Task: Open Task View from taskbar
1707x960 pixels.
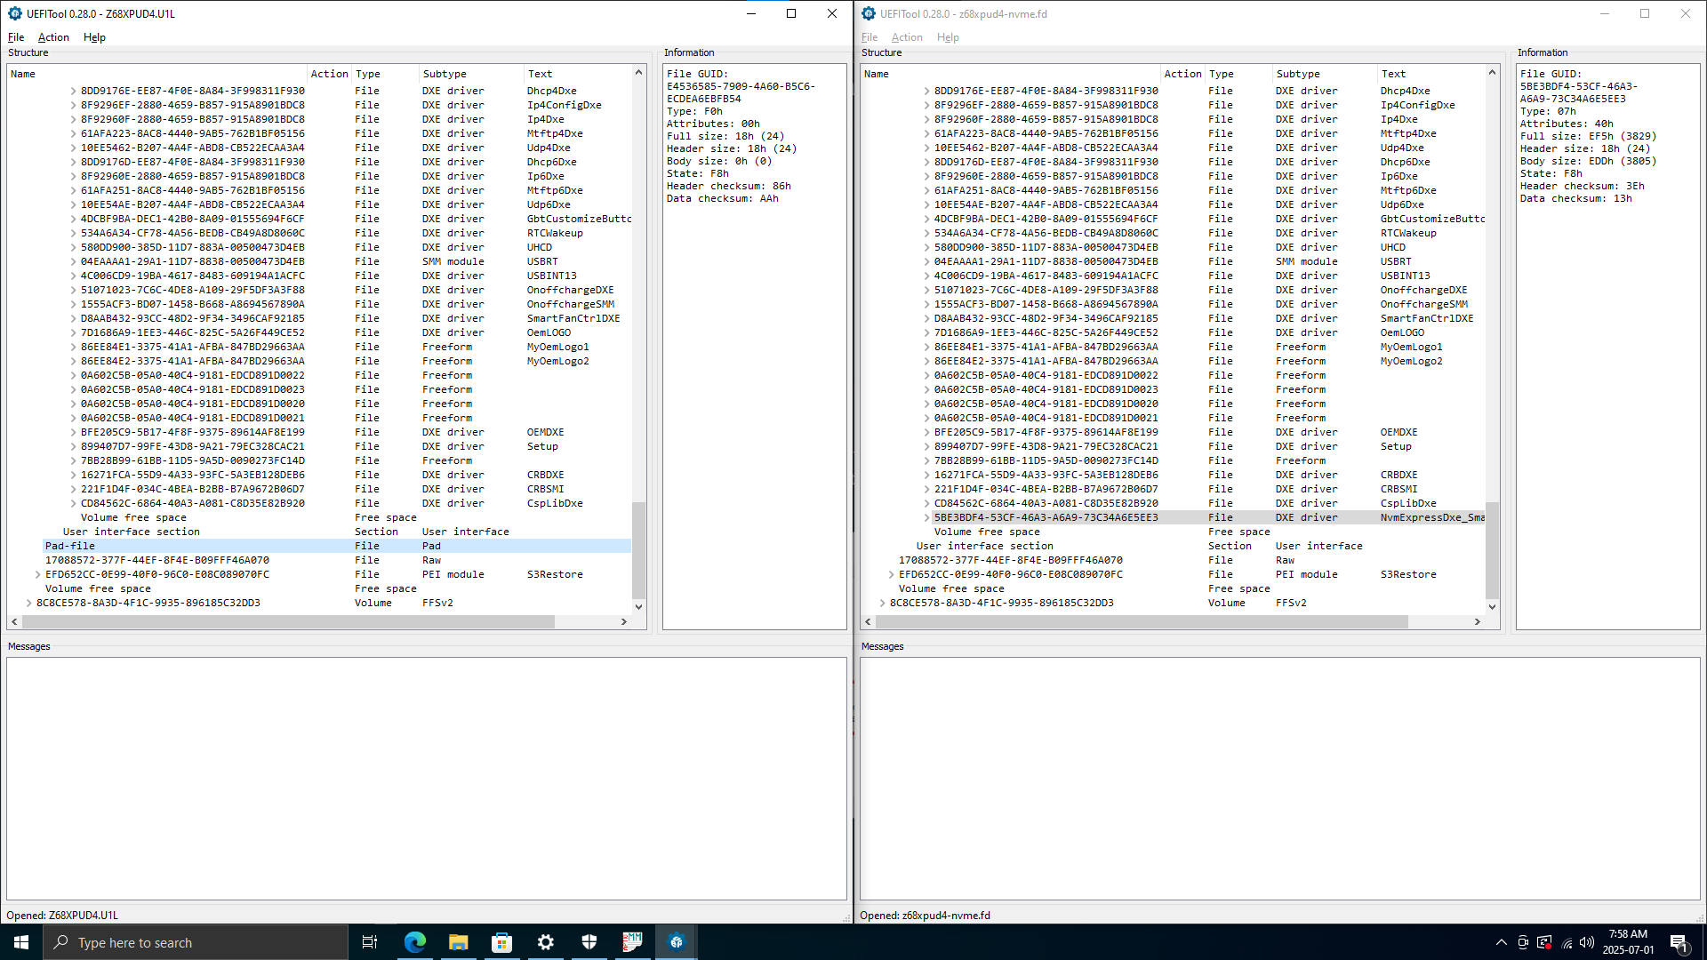Action: point(370,942)
